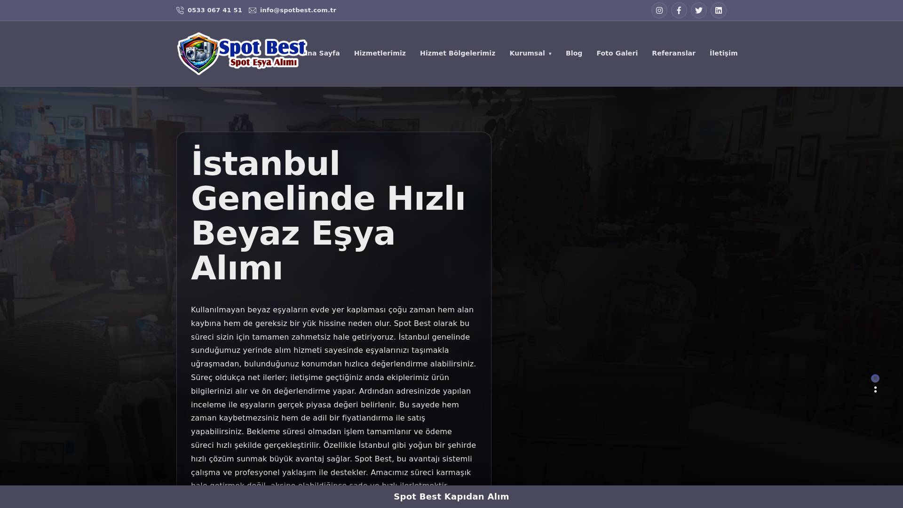Call phone number 0533 067 41 51

[215, 10]
